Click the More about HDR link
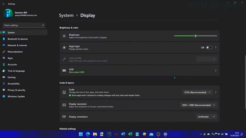Screen dimensions: 246x138 point(76,72)
